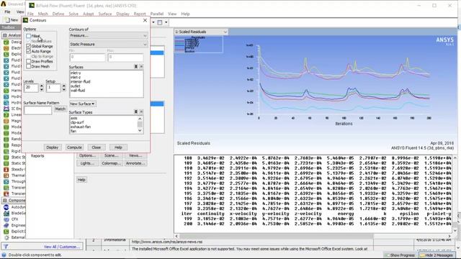Image resolution: width=461 pixels, height=259 pixels.
Task: Click the Lights... button
Action: coord(87,163)
